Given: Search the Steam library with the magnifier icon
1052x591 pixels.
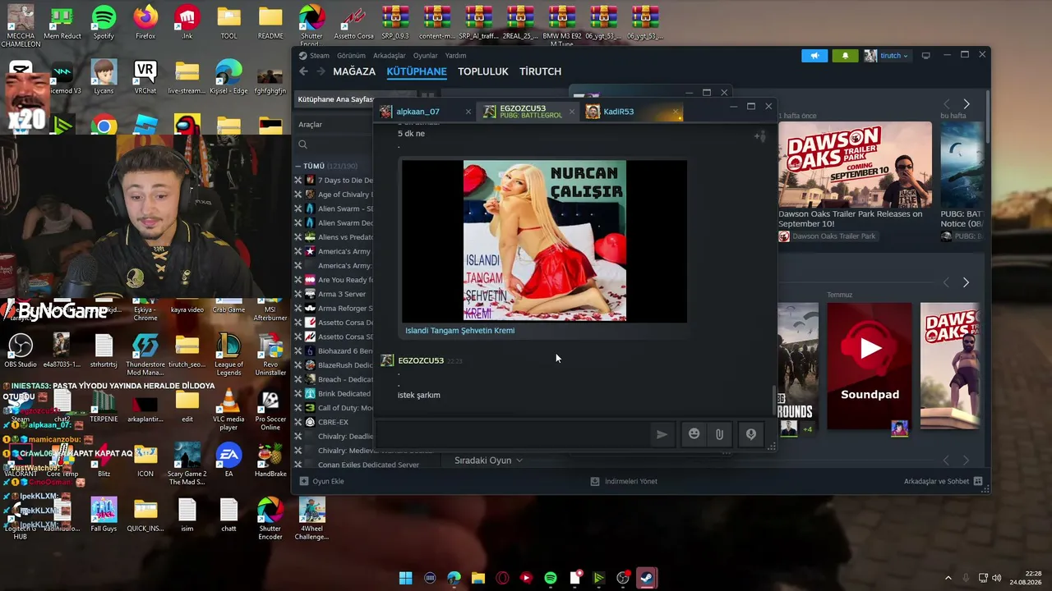Looking at the screenshot, I should coord(302,144).
